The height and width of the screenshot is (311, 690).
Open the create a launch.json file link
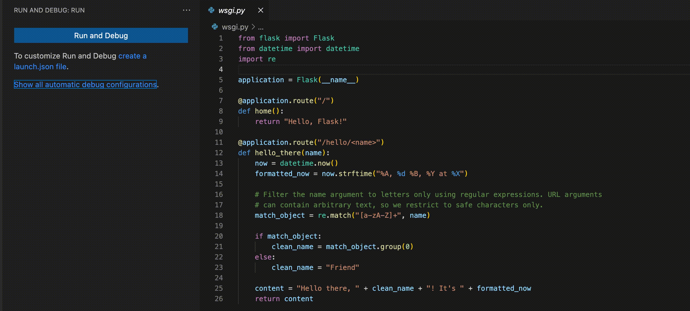pyautogui.click(x=80, y=61)
